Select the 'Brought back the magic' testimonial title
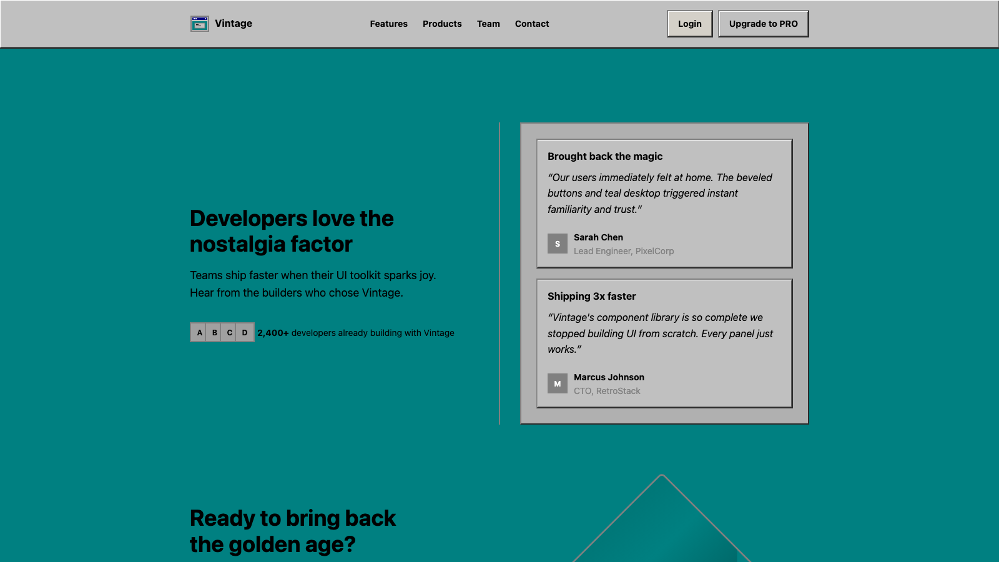This screenshot has height=562, width=999. point(605,157)
